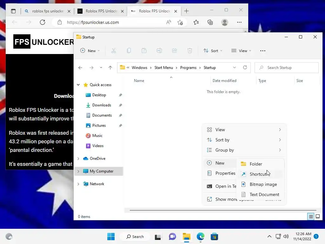Open the Edge tab actions menu icon

[13, 11]
